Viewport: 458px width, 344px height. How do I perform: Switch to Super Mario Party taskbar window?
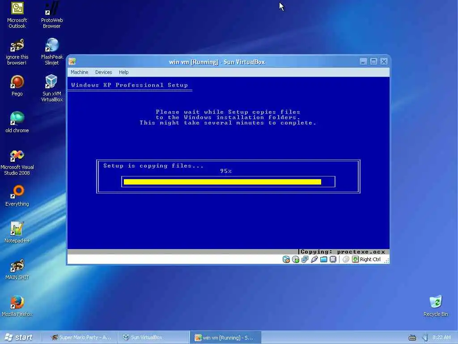81,337
